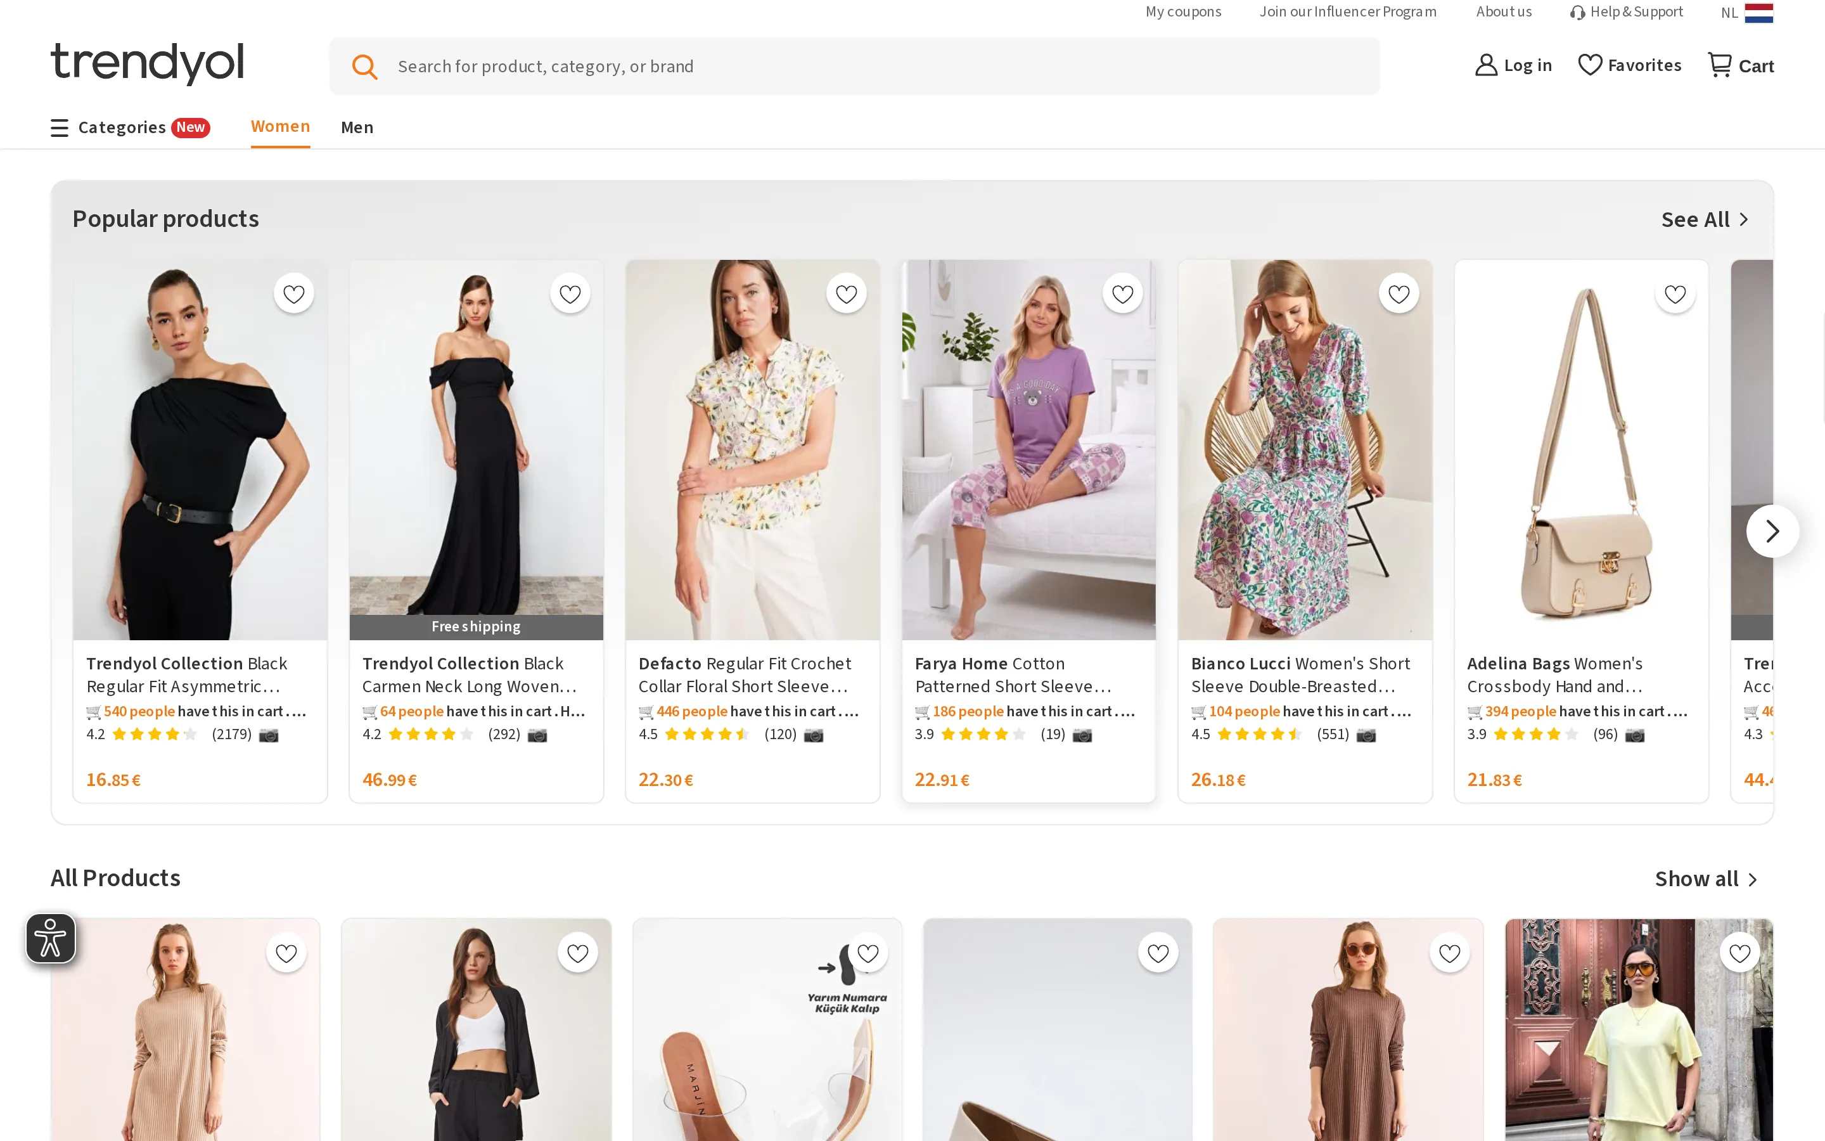Favorite the yellow t-shirt set product
1825x1141 pixels.
coord(1740,953)
